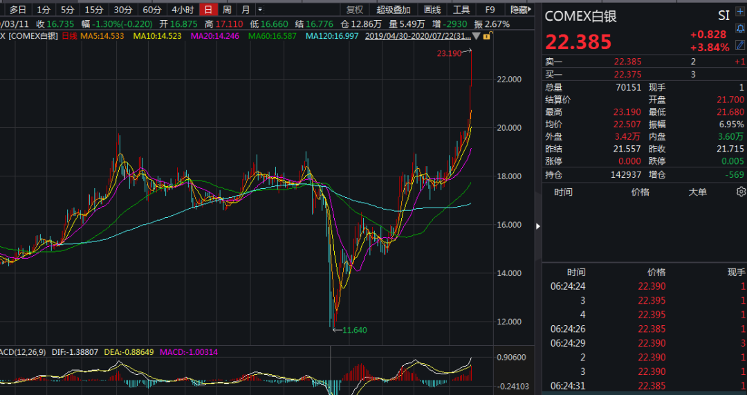Enable 超级叠加 overlay
The height and width of the screenshot is (395, 747).
393,10
